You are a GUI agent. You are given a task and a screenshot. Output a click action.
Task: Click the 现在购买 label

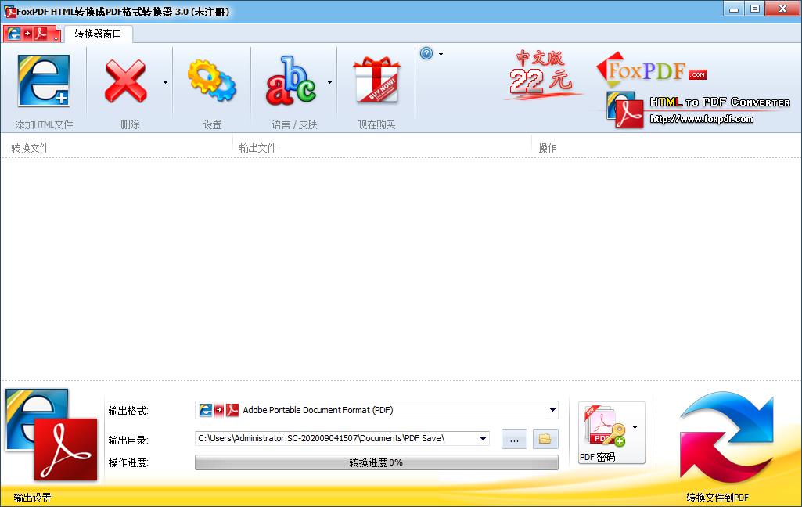pyautogui.click(x=376, y=124)
